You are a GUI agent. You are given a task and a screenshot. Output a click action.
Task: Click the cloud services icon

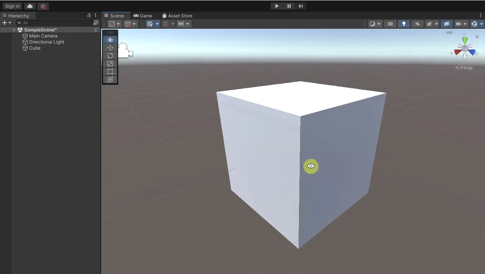click(30, 6)
